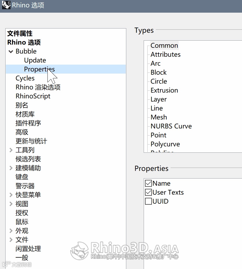Open the 插件程序 options page

(28, 123)
